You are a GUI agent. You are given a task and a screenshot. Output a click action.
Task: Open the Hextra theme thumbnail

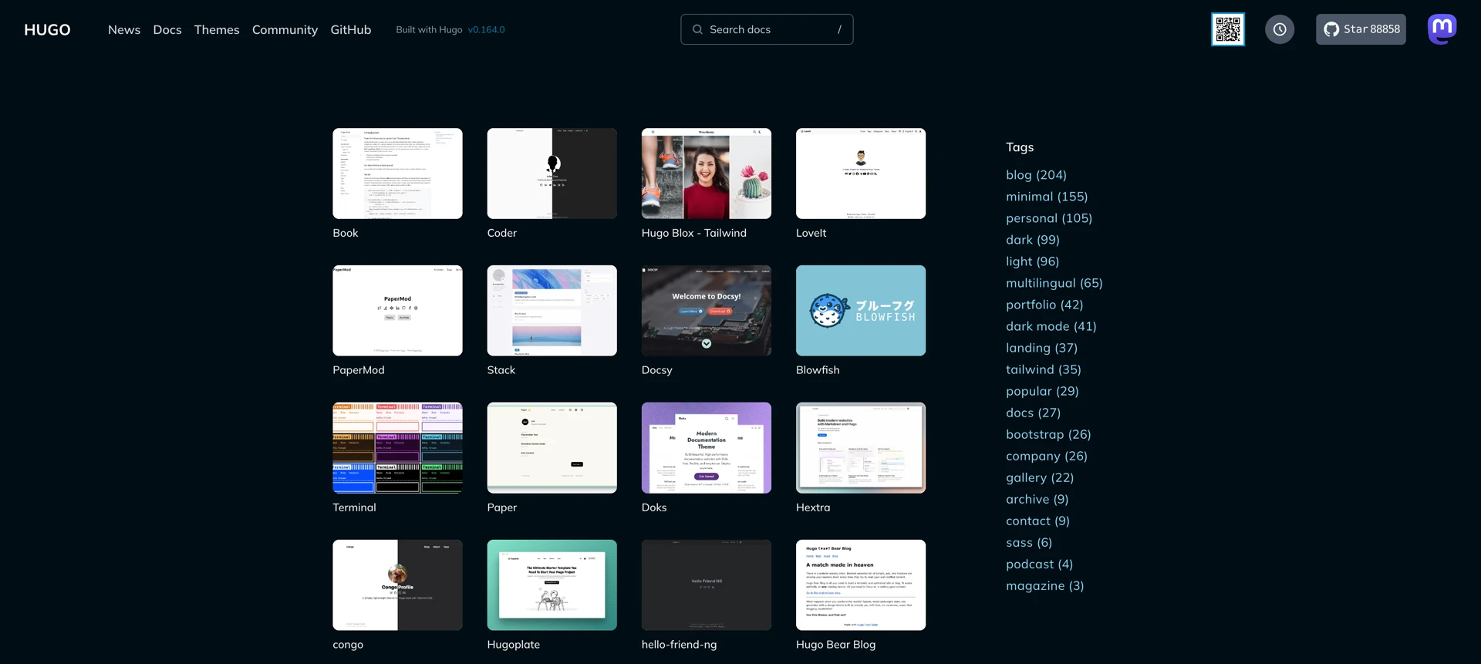pyautogui.click(x=861, y=448)
